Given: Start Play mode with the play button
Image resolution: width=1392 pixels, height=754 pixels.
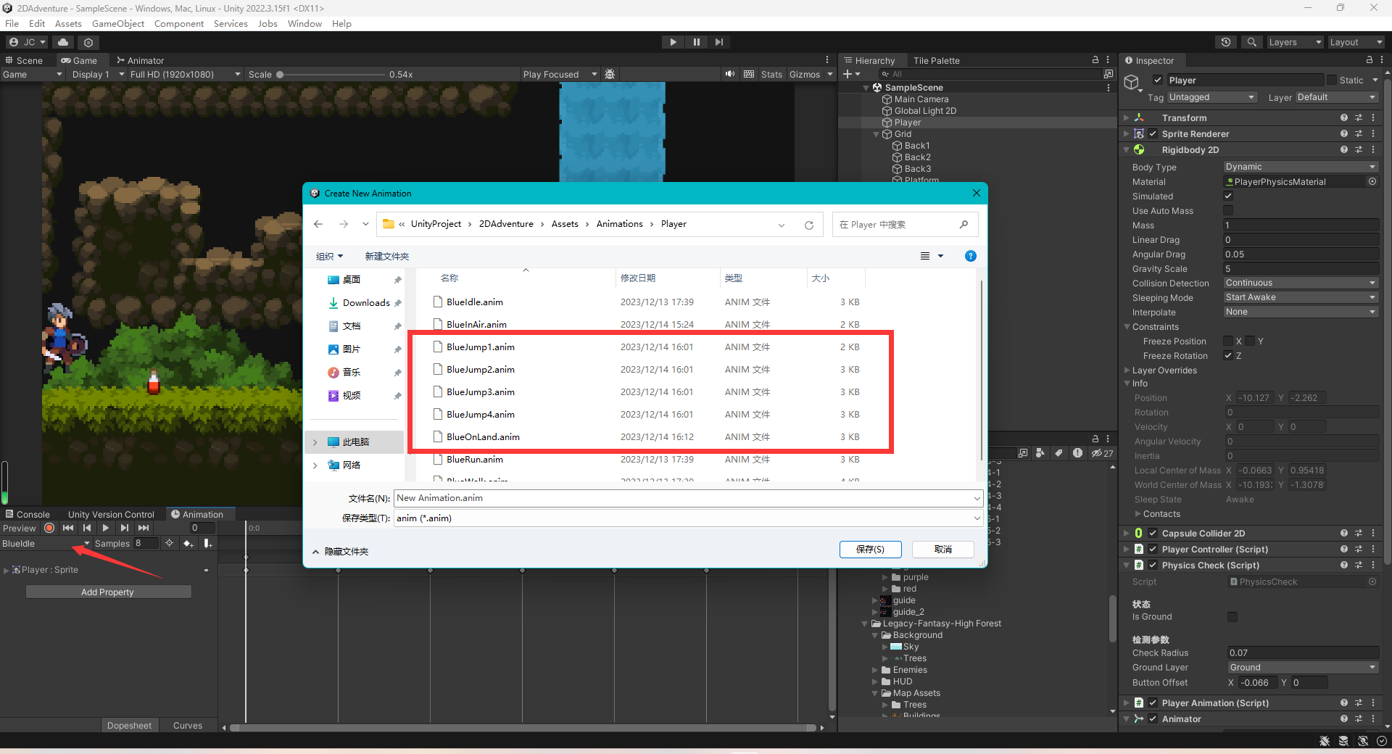Looking at the screenshot, I should 673,42.
